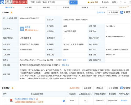
Task: Click registered address 重庆市江北区江北城街道永平门街14号
Action: pos(40,65)
